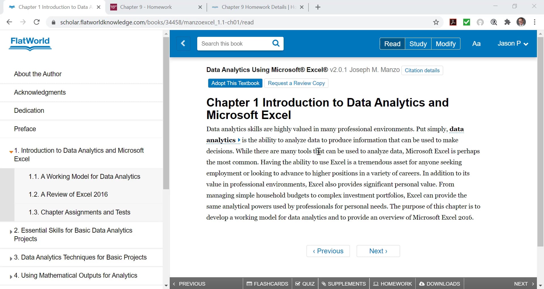
Task: Open the Extensions puzzle piece menu
Action: pyautogui.click(x=507, y=22)
